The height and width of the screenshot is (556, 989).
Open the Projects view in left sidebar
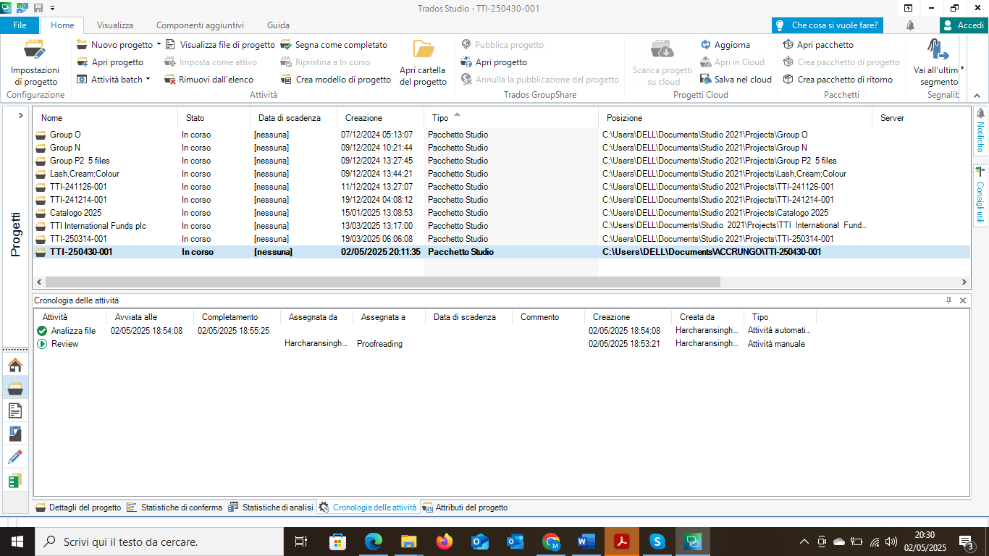(x=15, y=387)
